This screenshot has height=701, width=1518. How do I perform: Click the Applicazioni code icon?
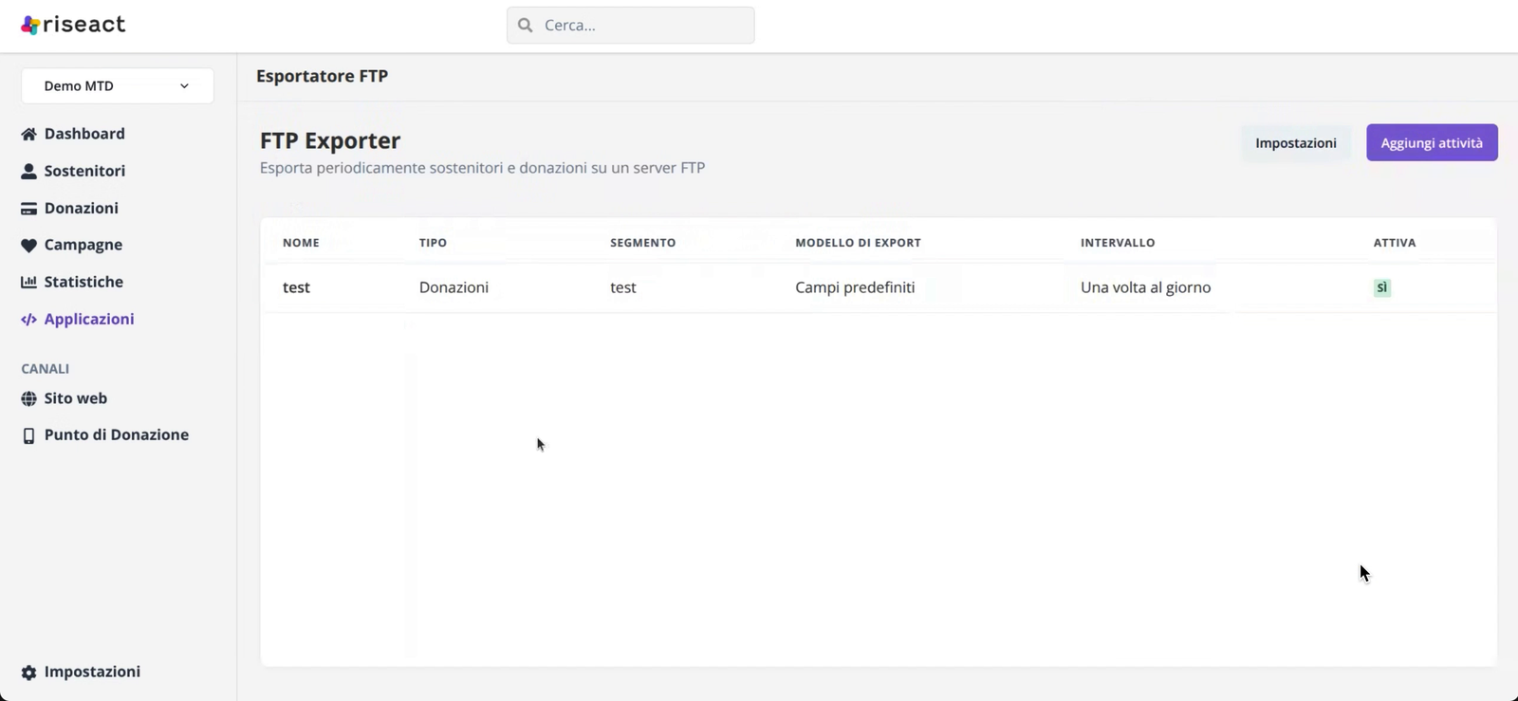click(28, 320)
